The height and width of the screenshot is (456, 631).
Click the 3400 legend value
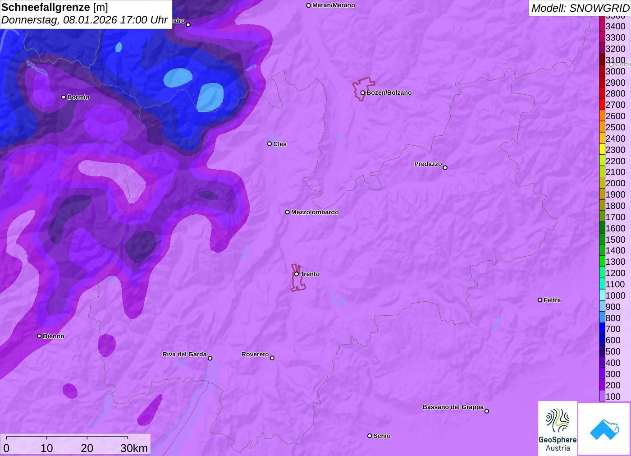(x=615, y=26)
